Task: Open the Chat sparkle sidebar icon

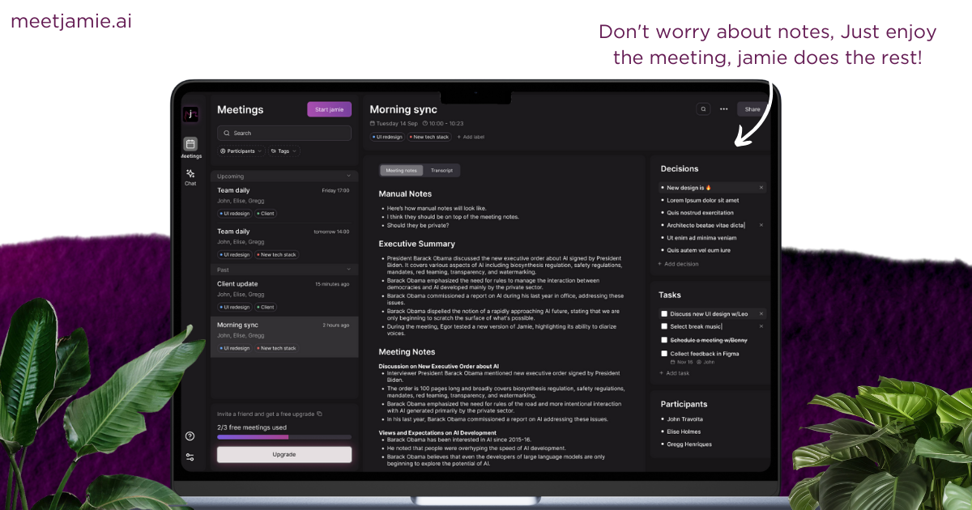Action: coord(190,173)
